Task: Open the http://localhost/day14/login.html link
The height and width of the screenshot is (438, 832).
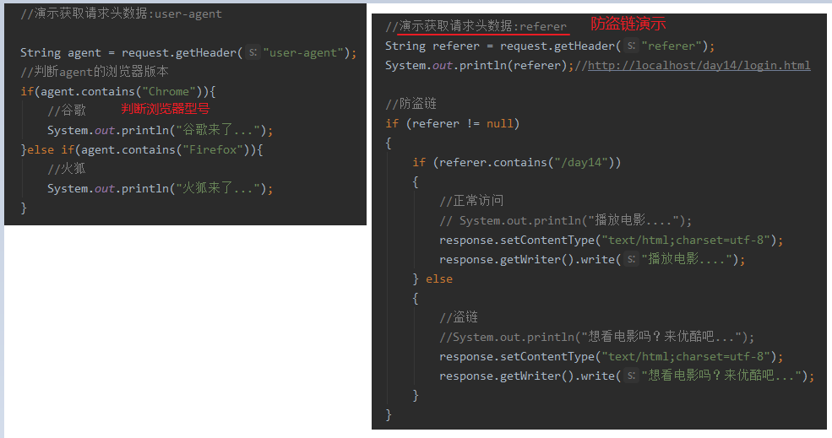Action: coord(699,66)
